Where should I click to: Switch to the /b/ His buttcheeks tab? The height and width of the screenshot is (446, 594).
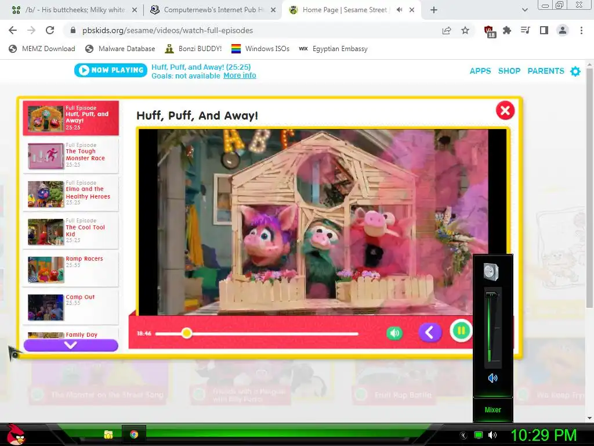click(x=75, y=10)
